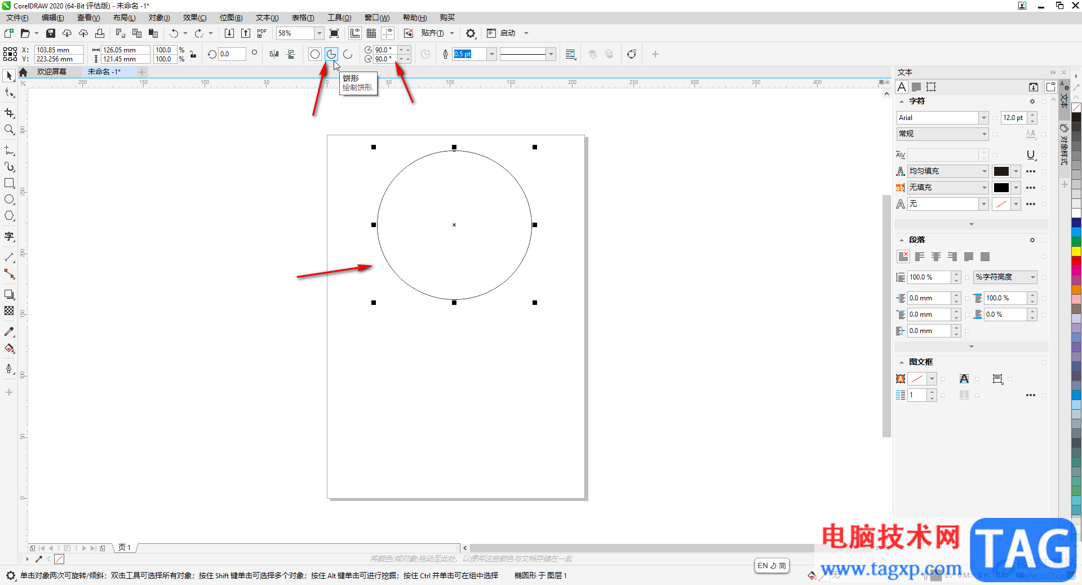This screenshot has height=585, width=1082.
Task: Click the Export icon
Action: tap(246, 33)
